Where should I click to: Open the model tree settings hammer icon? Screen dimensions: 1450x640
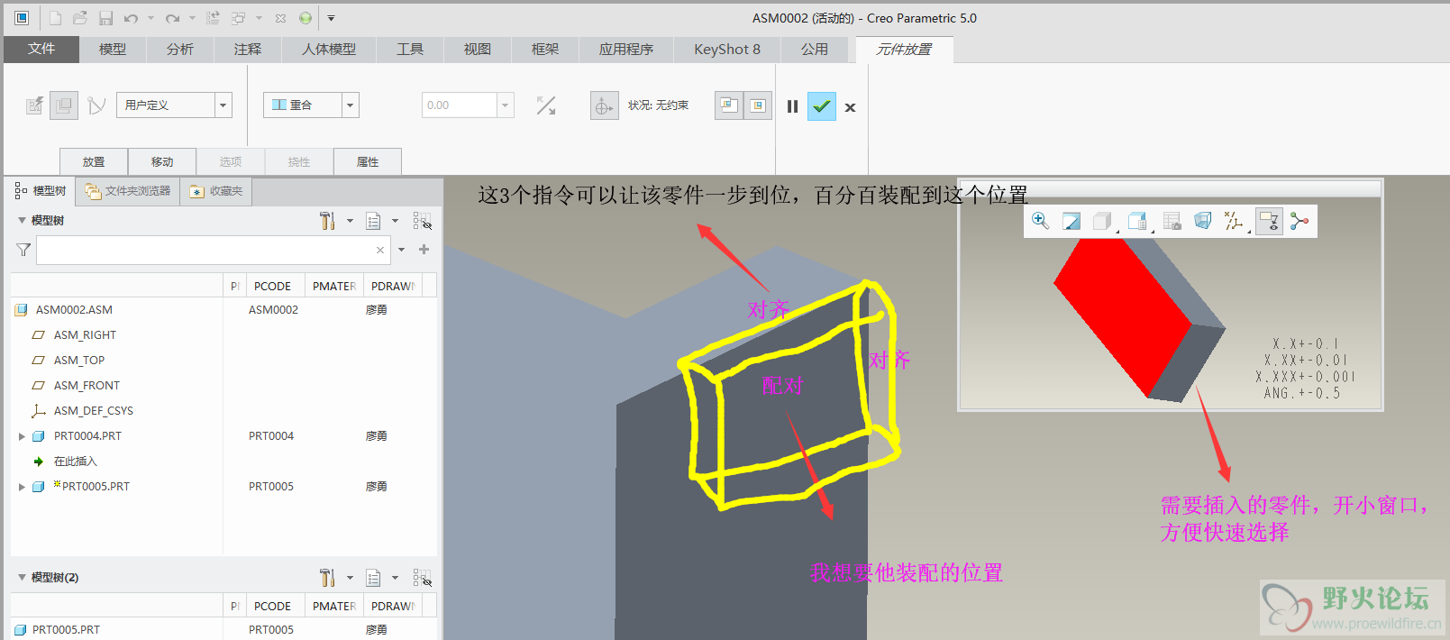328,221
